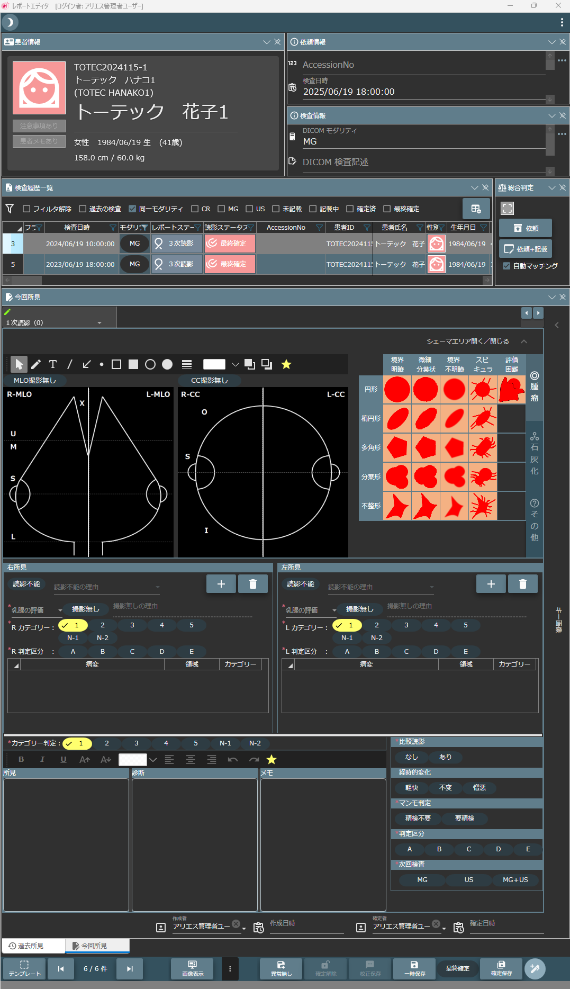Check the 未記載 filter checkbox

[x=276, y=209]
